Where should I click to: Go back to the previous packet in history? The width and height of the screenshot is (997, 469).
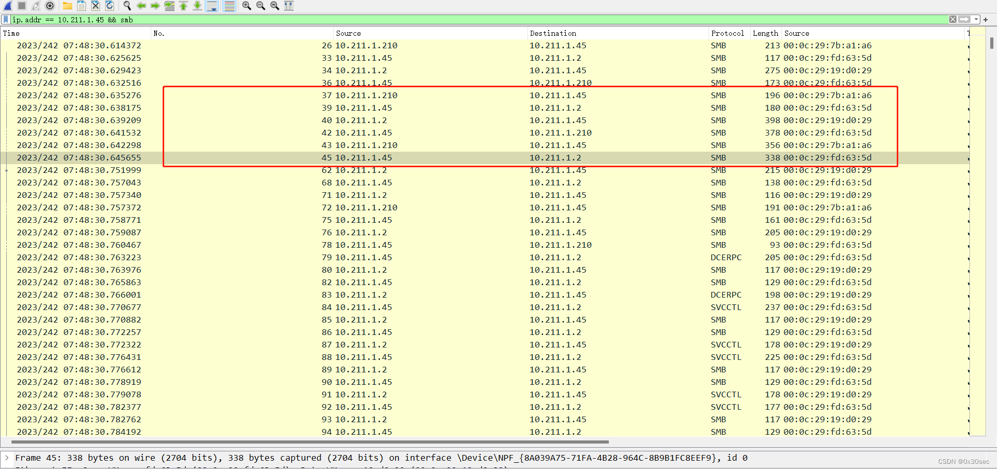141,6
